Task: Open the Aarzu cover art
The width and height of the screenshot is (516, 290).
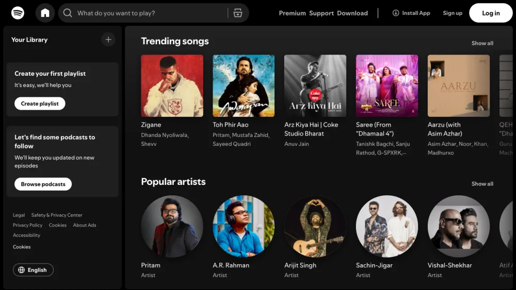Action: 459,86
